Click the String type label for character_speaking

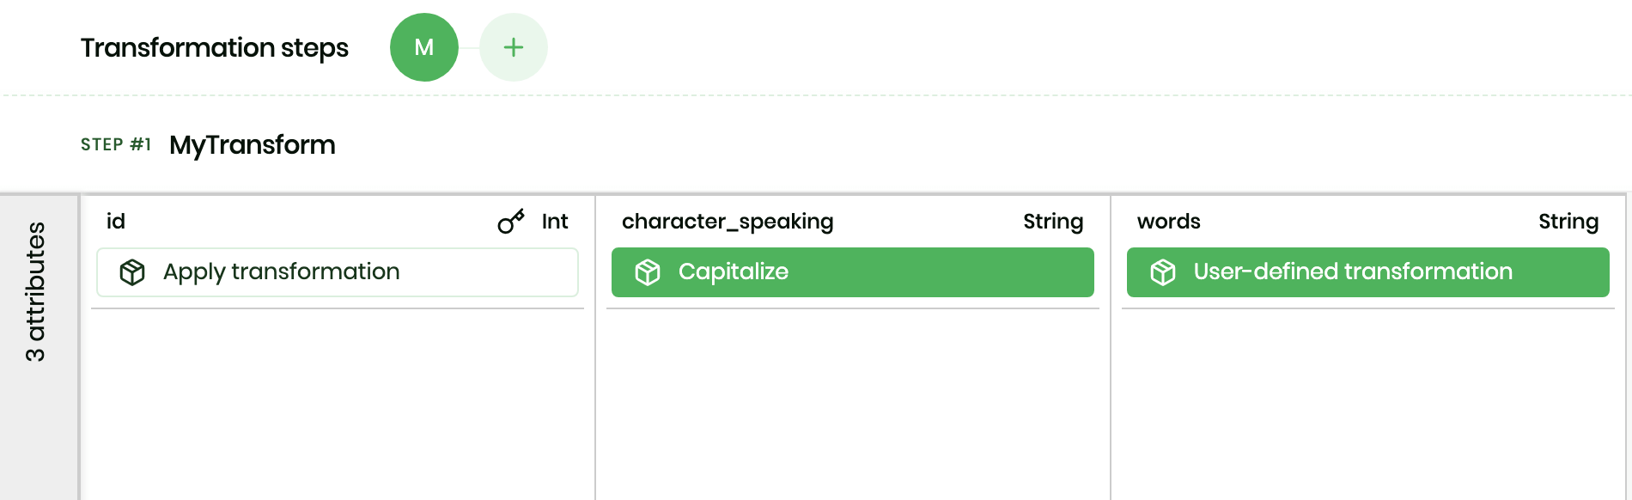point(1053,222)
